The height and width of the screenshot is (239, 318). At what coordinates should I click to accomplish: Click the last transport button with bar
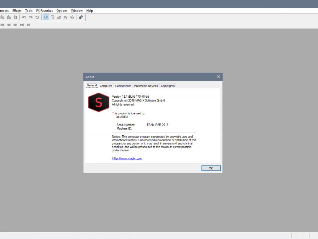(29, 25)
